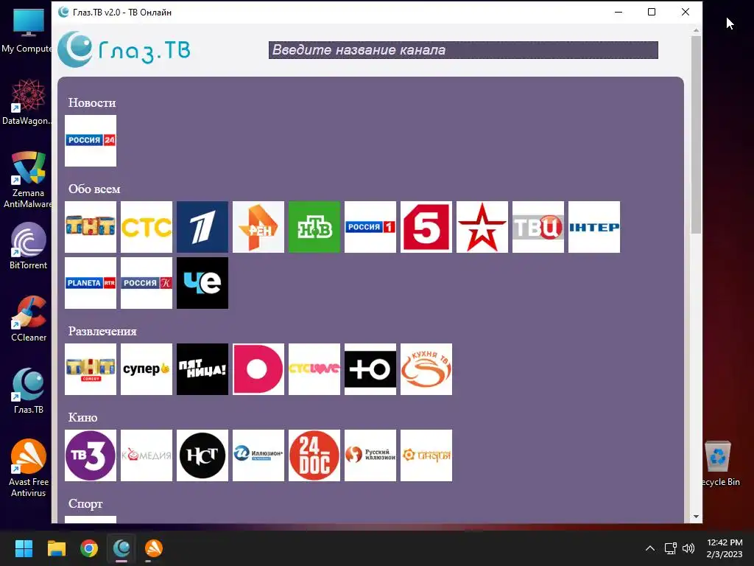The height and width of the screenshot is (566, 754).
Task: Click the scrollbar down arrow
Action: [696, 517]
